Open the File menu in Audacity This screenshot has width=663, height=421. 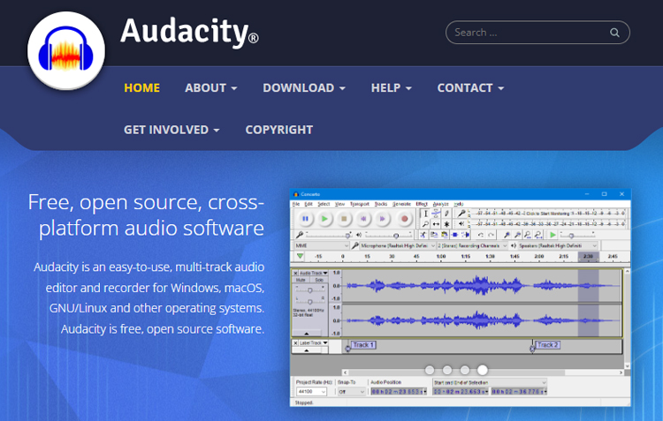point(296,204)
